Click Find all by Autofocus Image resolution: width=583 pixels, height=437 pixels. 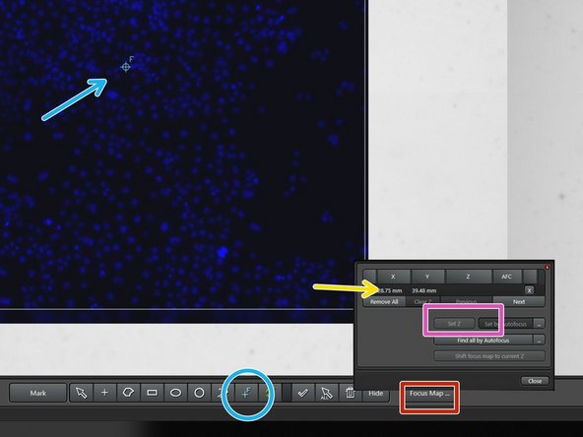coord(483,340)
